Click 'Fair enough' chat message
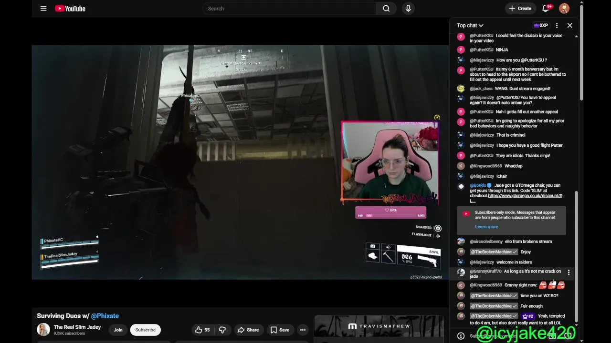 pos(532,306)
